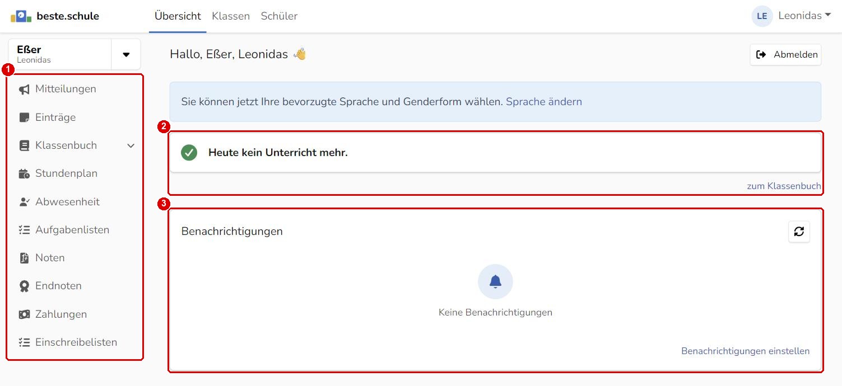Click the Endnoten award ribbon icon
Screen dimensions: 842x386
click(24, 286)
